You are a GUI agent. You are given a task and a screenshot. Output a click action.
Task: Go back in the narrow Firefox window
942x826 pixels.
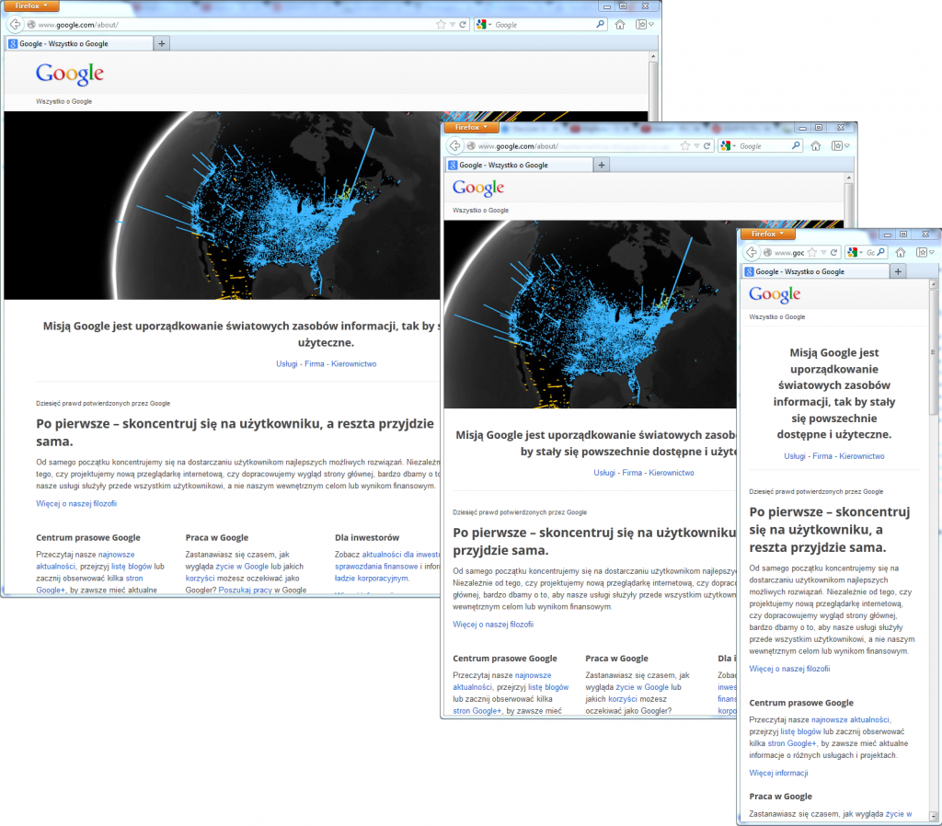click(751, 252)
